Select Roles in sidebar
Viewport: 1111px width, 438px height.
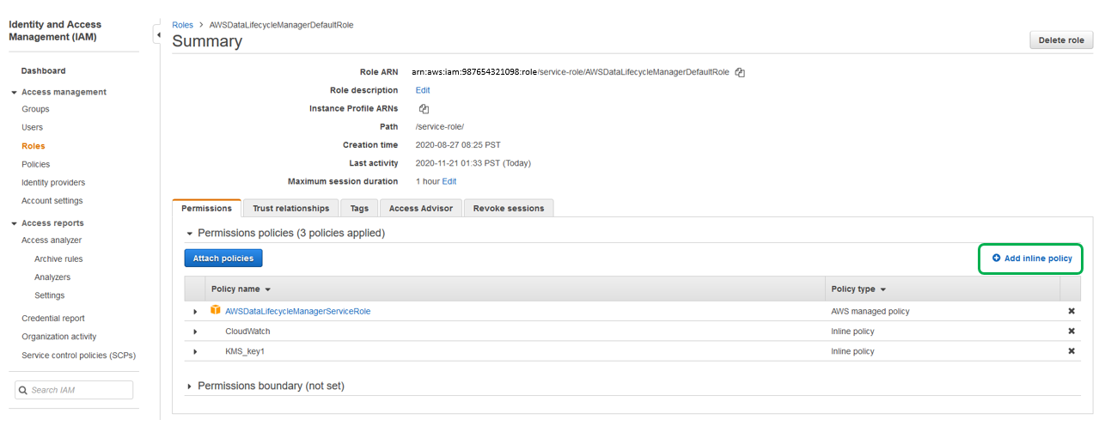(34, 146)
